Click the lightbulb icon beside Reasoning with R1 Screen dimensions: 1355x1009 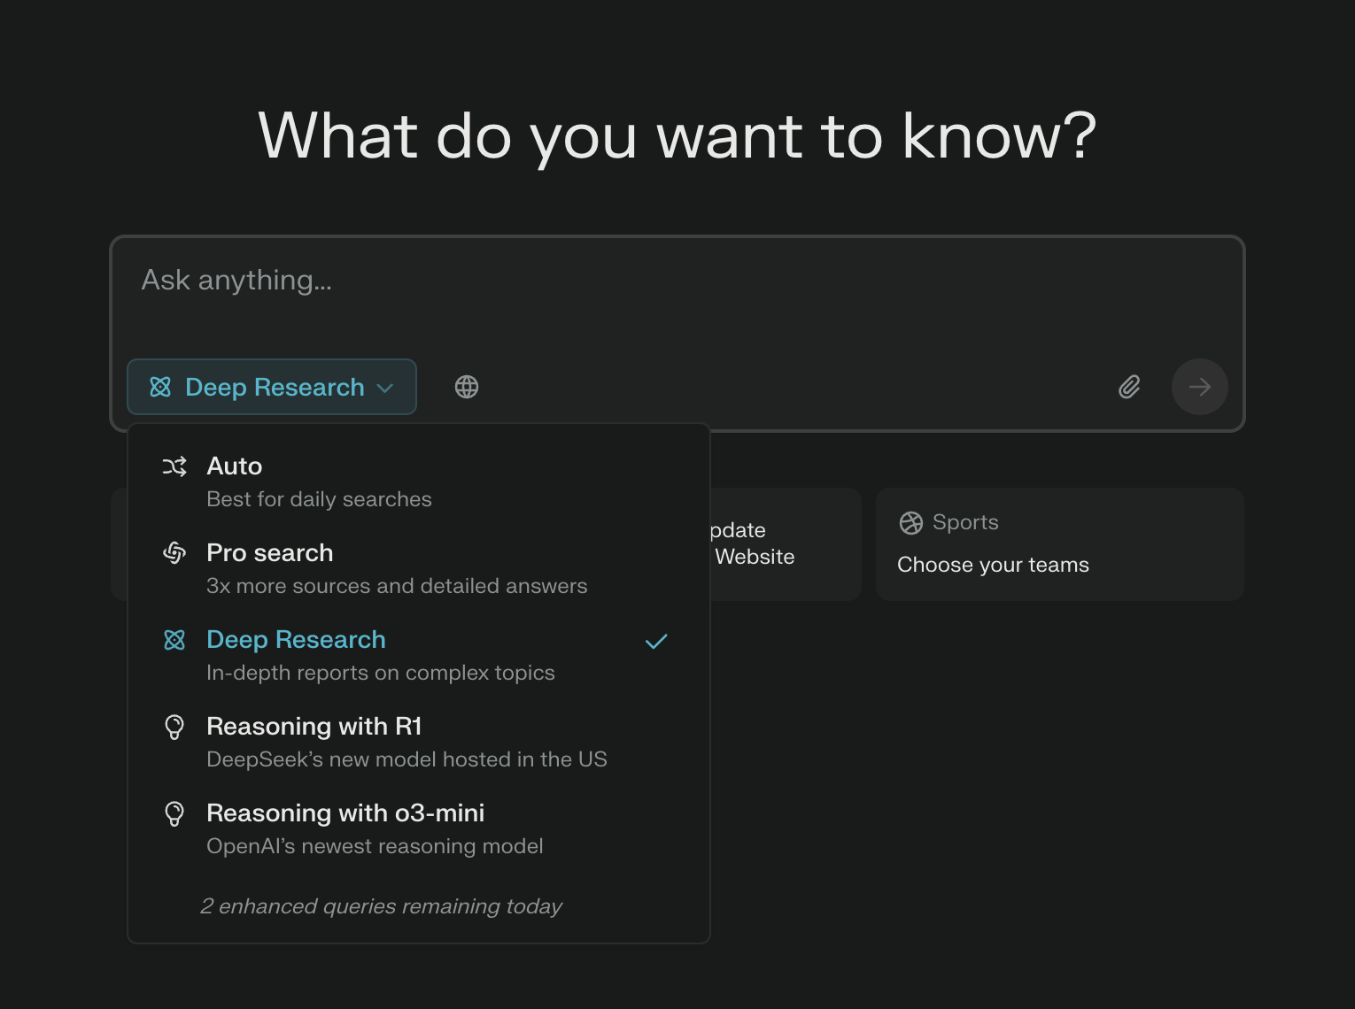coord(174,727)
